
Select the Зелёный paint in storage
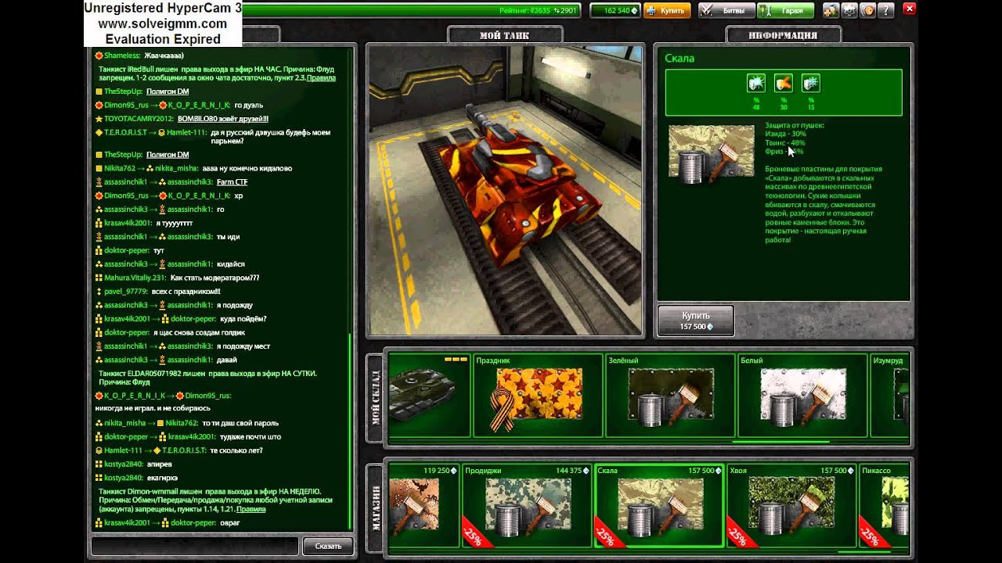(x=671, y=395)
